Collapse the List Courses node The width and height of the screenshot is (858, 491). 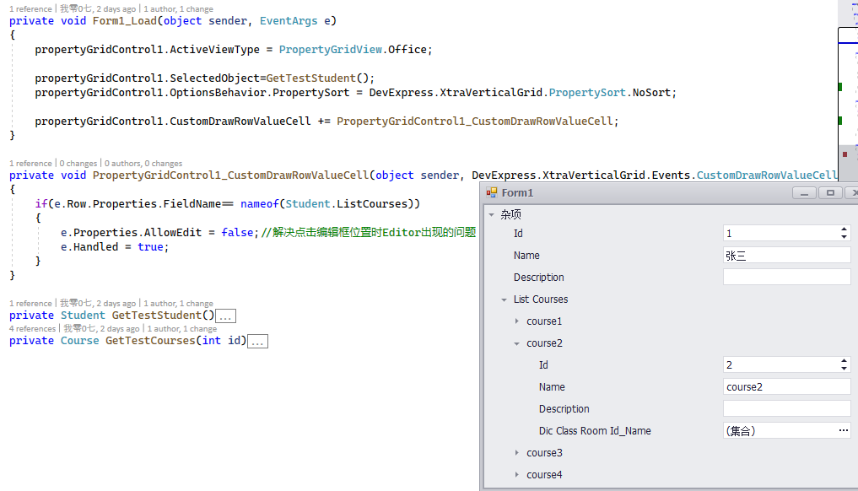coord(504,299)
